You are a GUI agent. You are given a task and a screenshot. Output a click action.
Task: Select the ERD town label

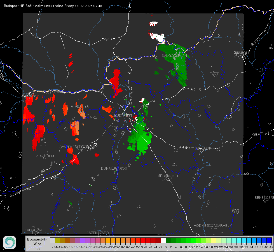pos(115,128)
